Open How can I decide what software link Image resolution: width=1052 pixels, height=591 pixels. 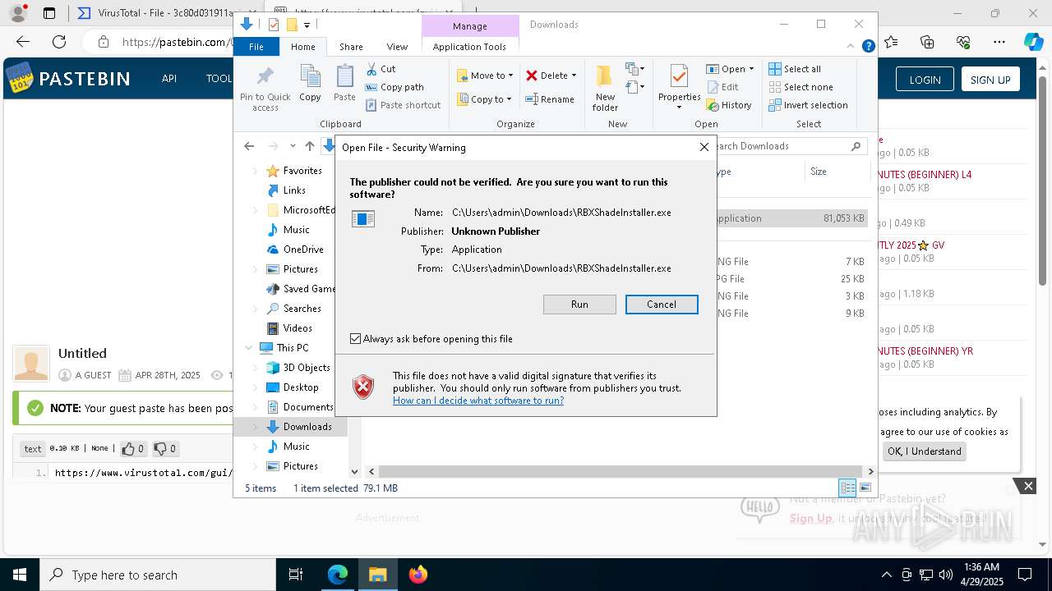pos(478,401)
